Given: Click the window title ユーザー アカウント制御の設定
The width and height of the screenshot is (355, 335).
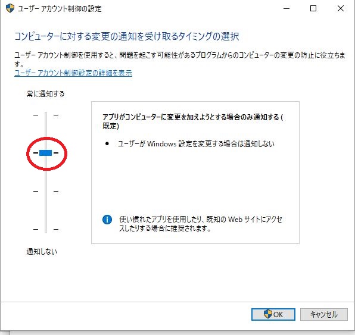Looking at the screenshot, I should click(60, 9).
